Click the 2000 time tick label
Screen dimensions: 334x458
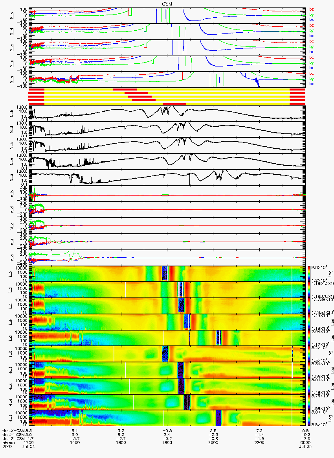(213, 443)
